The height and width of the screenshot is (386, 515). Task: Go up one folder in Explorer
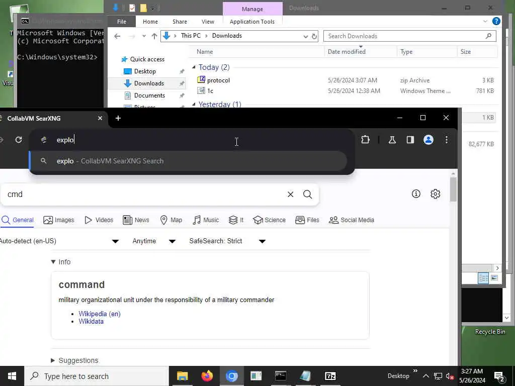point(154,36)
